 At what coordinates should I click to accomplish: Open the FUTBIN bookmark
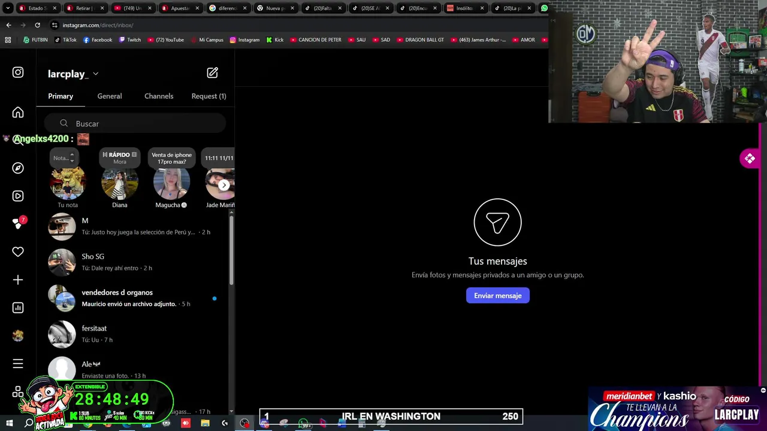(35, 40)
